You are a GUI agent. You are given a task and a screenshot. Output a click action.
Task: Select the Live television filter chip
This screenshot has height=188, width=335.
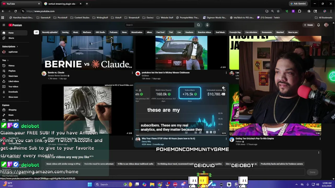[251, 32]
